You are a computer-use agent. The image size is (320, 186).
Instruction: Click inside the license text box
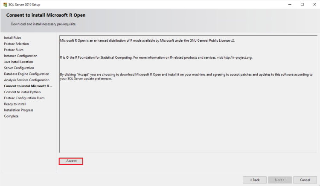188,94
